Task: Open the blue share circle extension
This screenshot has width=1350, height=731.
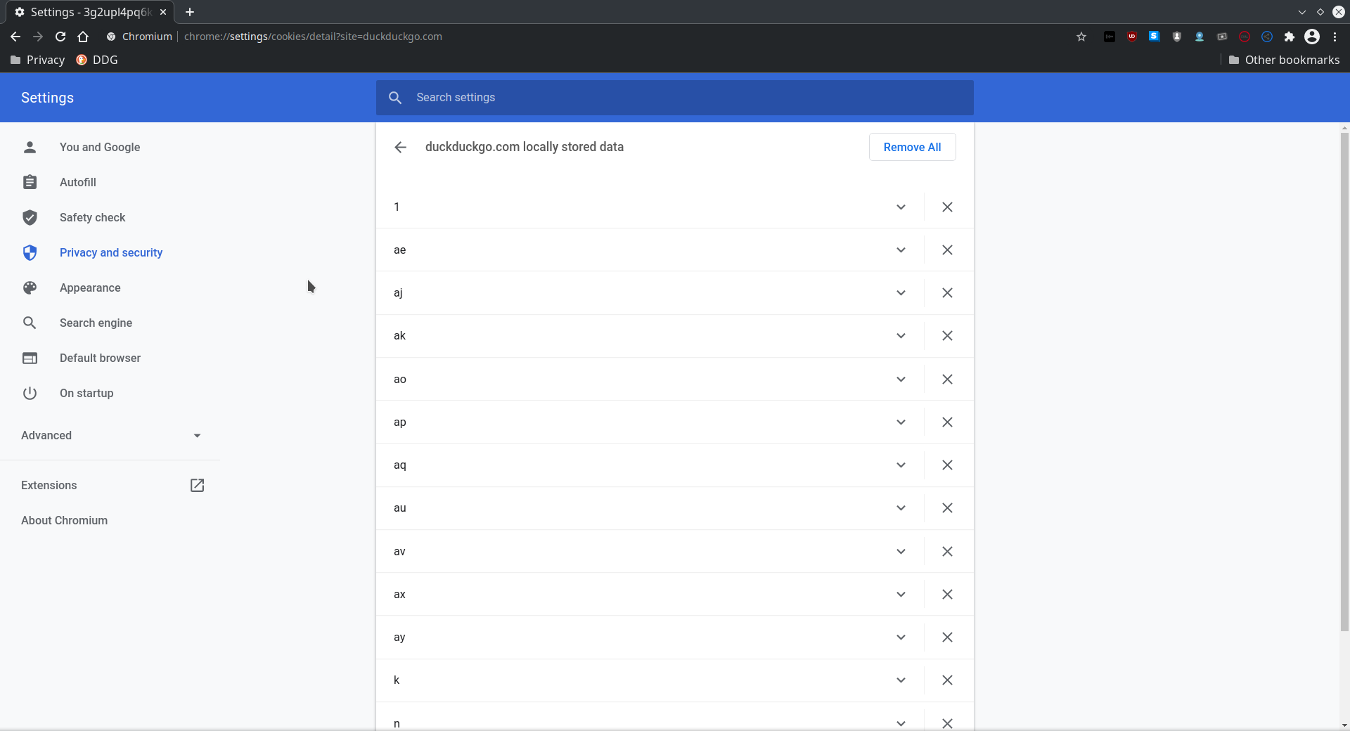Action: pyautogui.click(x=1267, y=37)
